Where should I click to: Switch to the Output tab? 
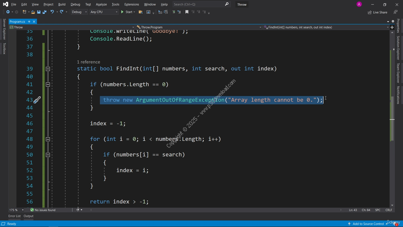click(28, 216)
